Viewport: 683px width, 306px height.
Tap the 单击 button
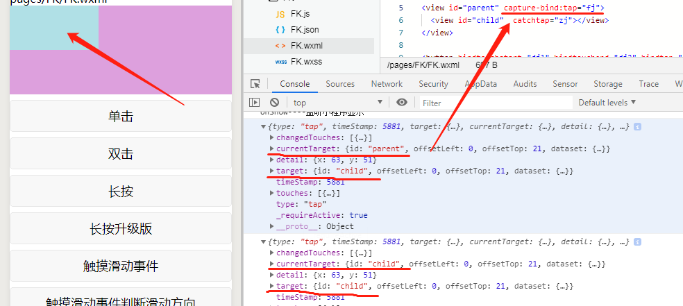point(121,116)
